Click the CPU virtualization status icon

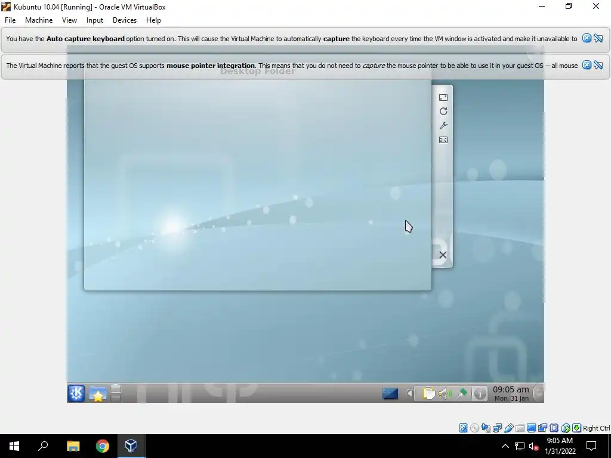click(x=554, y=428)
